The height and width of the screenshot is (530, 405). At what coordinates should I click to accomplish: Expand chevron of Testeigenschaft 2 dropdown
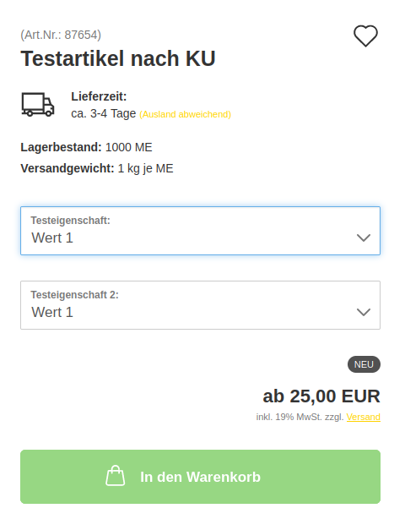[364, 312]
